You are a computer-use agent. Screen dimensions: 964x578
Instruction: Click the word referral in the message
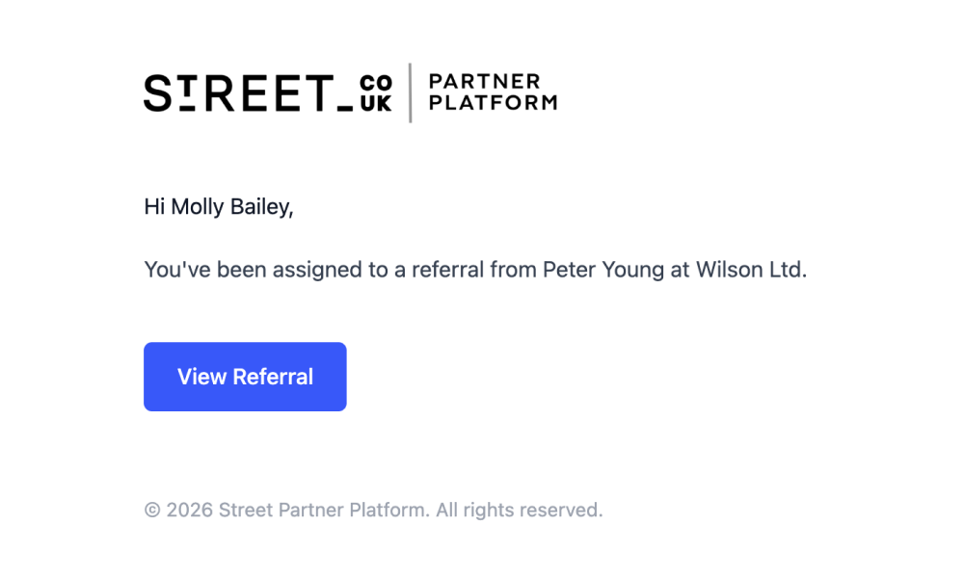coord(448,270)
